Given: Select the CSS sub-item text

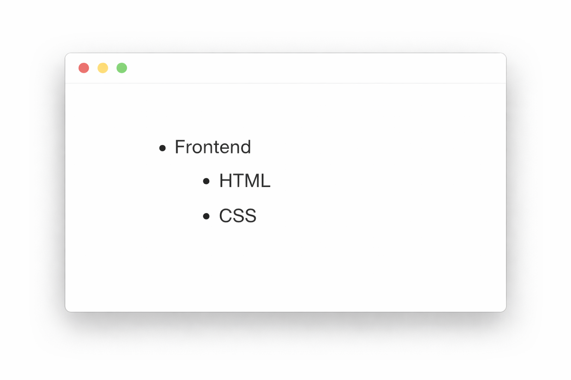Looking at the screenshot, I should 238,216.
